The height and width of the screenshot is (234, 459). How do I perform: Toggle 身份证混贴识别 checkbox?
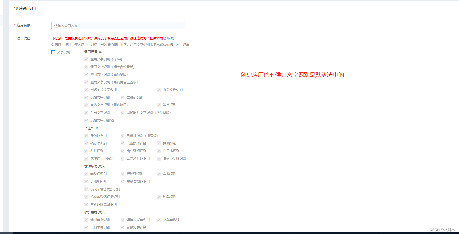click(159, 159)
